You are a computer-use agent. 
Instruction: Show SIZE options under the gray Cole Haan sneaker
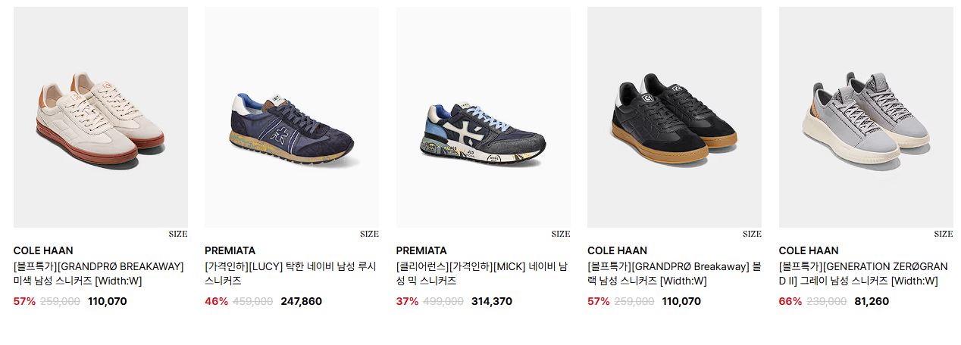click(x=944, y=234)
